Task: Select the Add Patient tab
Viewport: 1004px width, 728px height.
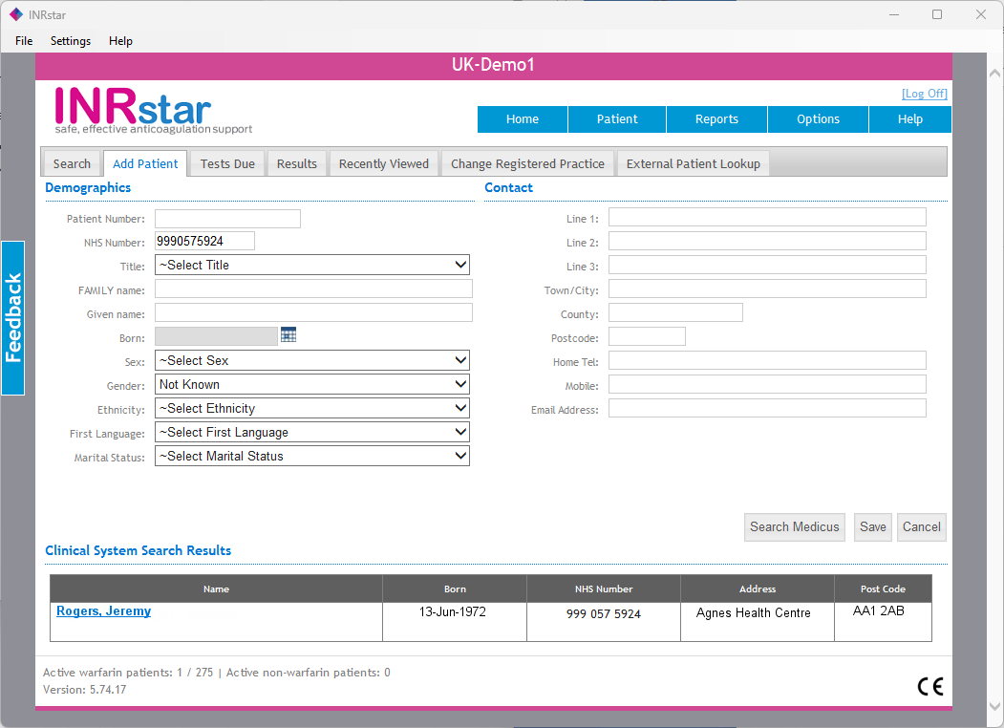Action: tap(145, 164)
